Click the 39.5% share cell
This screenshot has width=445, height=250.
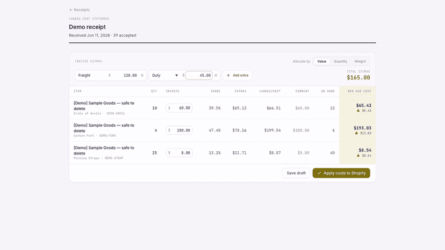pyautogui.click(x=214, y=108)
